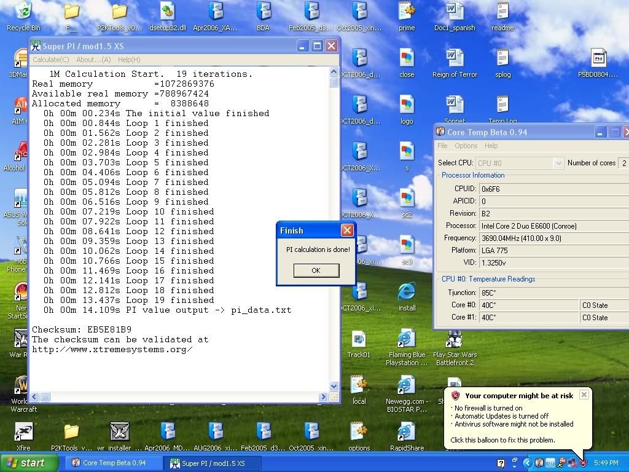Select the P5BD0804 file icon
Image resolution: width=629 pixels, height=472 pixels.
pos(598,63)
